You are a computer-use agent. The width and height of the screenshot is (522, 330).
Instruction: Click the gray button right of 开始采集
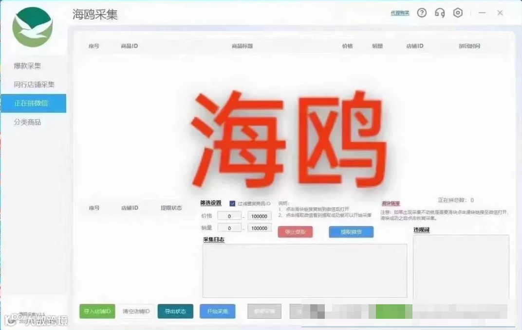tap(264, 312)
